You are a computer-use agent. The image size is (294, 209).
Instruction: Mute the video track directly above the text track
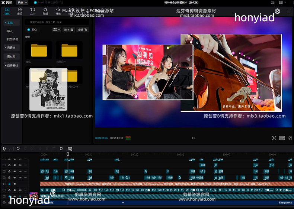tap(20, 177)
